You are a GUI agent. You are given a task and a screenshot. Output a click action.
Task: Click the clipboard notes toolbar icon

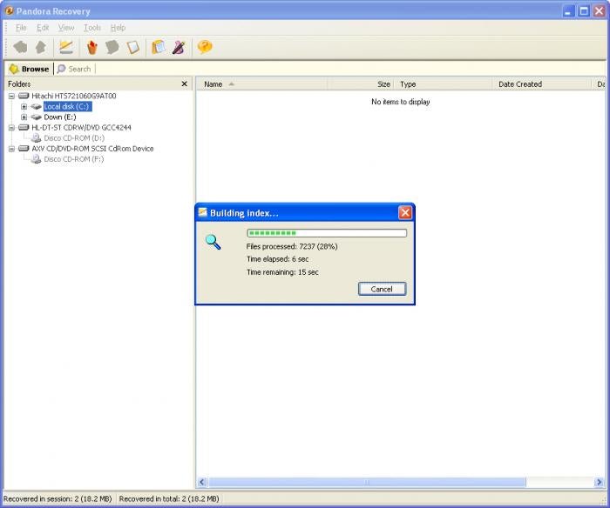tap(159, 47)
